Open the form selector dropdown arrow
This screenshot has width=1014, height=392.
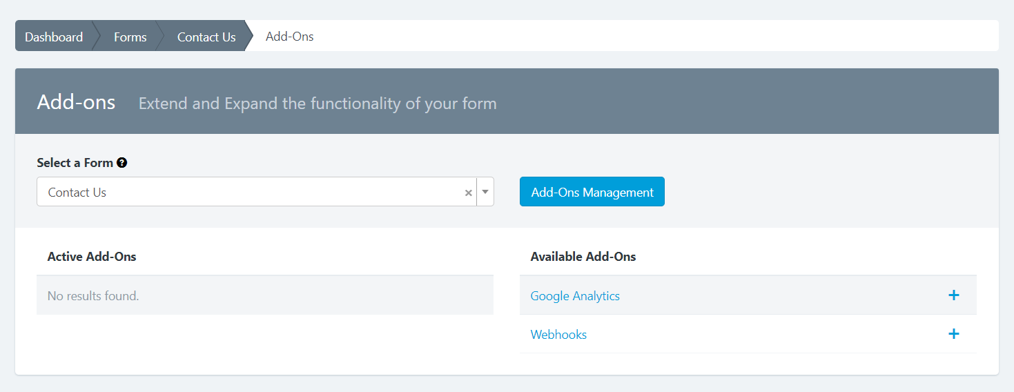pos(485,192)
